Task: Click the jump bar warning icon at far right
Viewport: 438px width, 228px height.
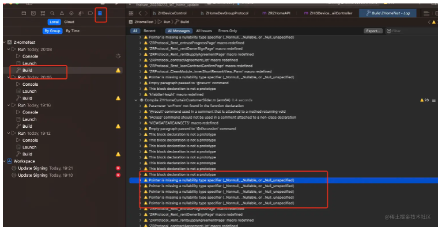Action: coord(434,22)
